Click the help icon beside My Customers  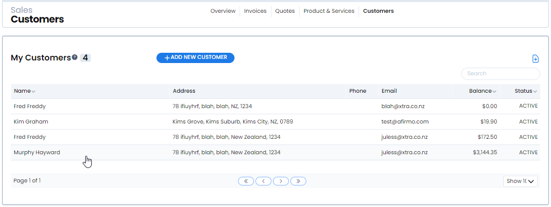[74, 57]
